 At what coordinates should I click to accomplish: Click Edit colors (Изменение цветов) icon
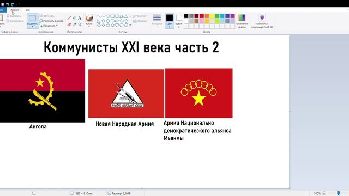click(242, 18)
